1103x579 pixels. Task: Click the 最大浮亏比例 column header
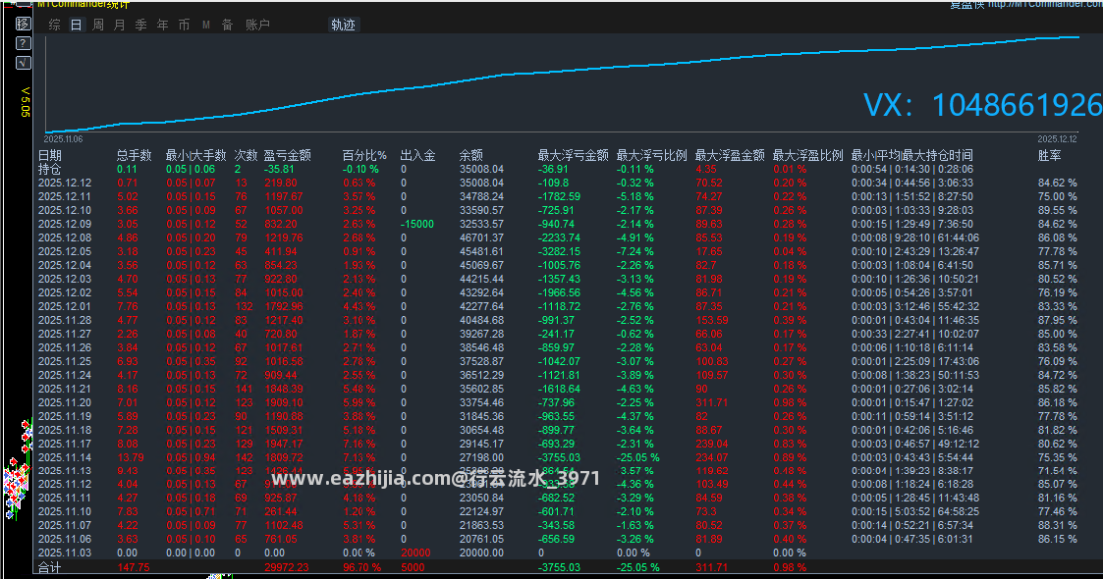(651, 155)
